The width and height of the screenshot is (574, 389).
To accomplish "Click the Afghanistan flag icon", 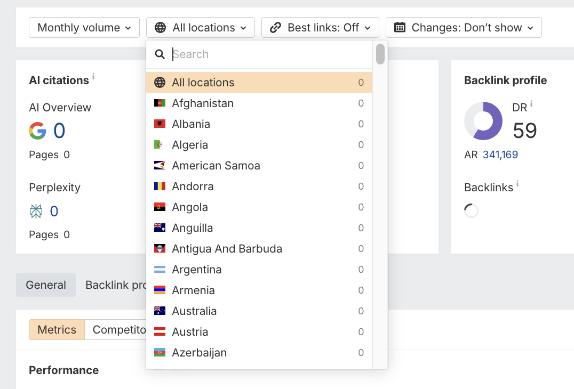I will click(160, 103).
